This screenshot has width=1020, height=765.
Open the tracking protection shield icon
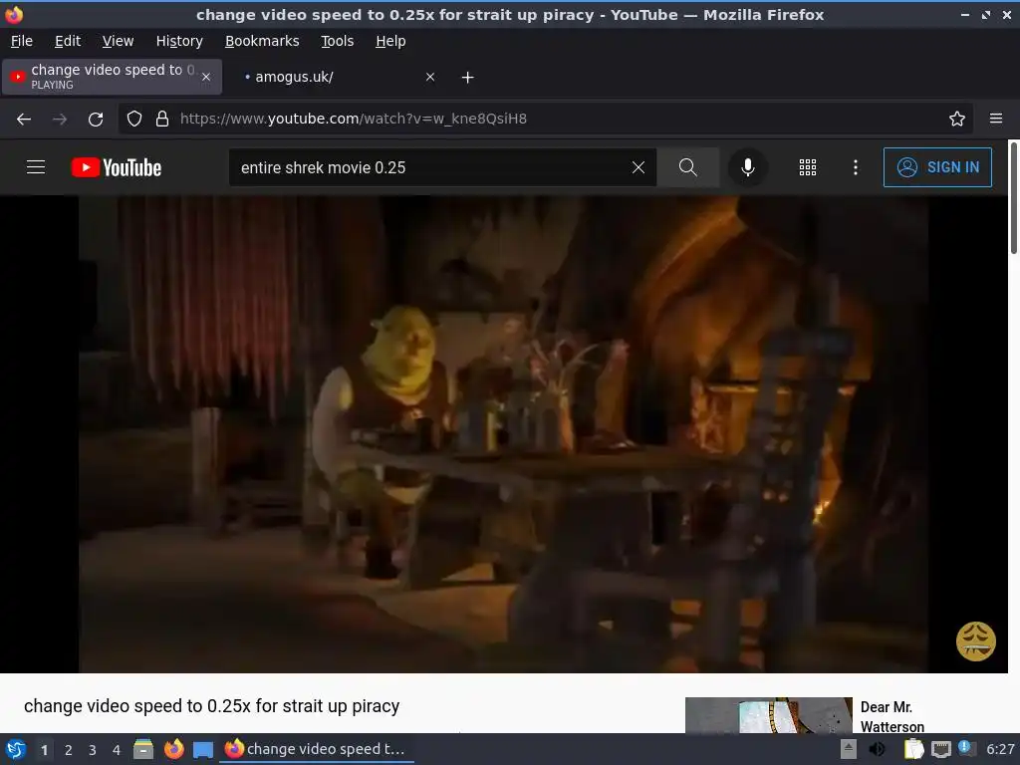coord(134,119)
